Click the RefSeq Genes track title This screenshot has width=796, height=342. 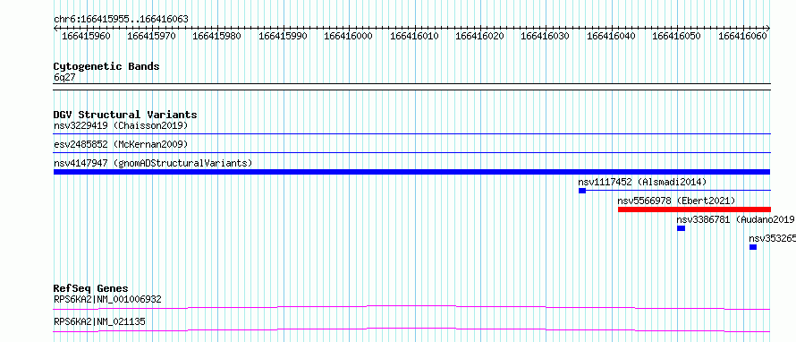click(91, 289)
